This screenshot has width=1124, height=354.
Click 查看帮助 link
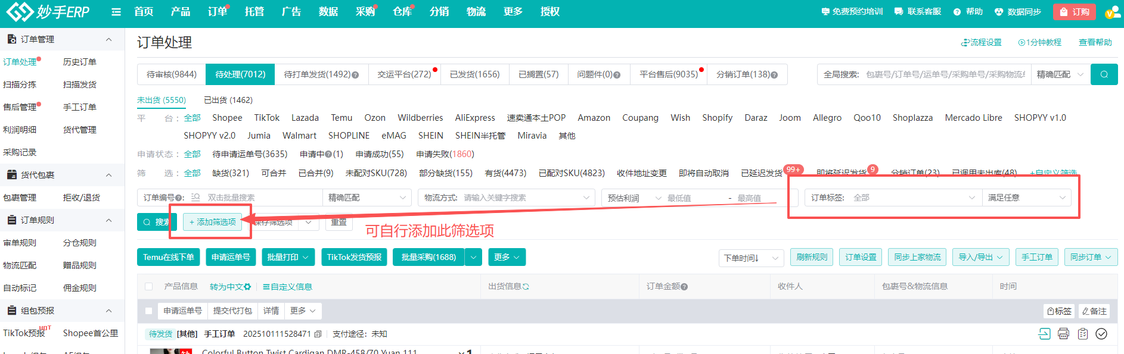pos(1095,43)
